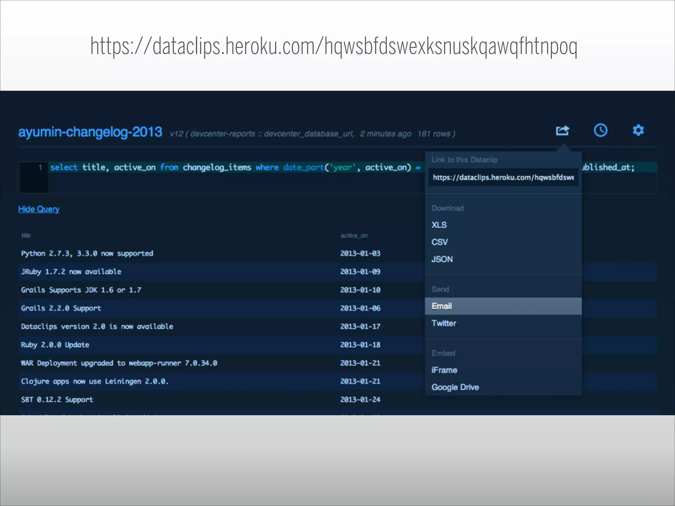This screenshot has width=675, height=506.
Task: Click the active_on column header
Action: click(354, 235)
